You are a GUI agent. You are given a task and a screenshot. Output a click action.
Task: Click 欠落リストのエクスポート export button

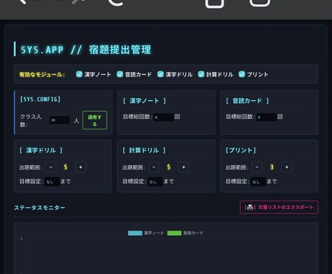[x=279, y=207]
